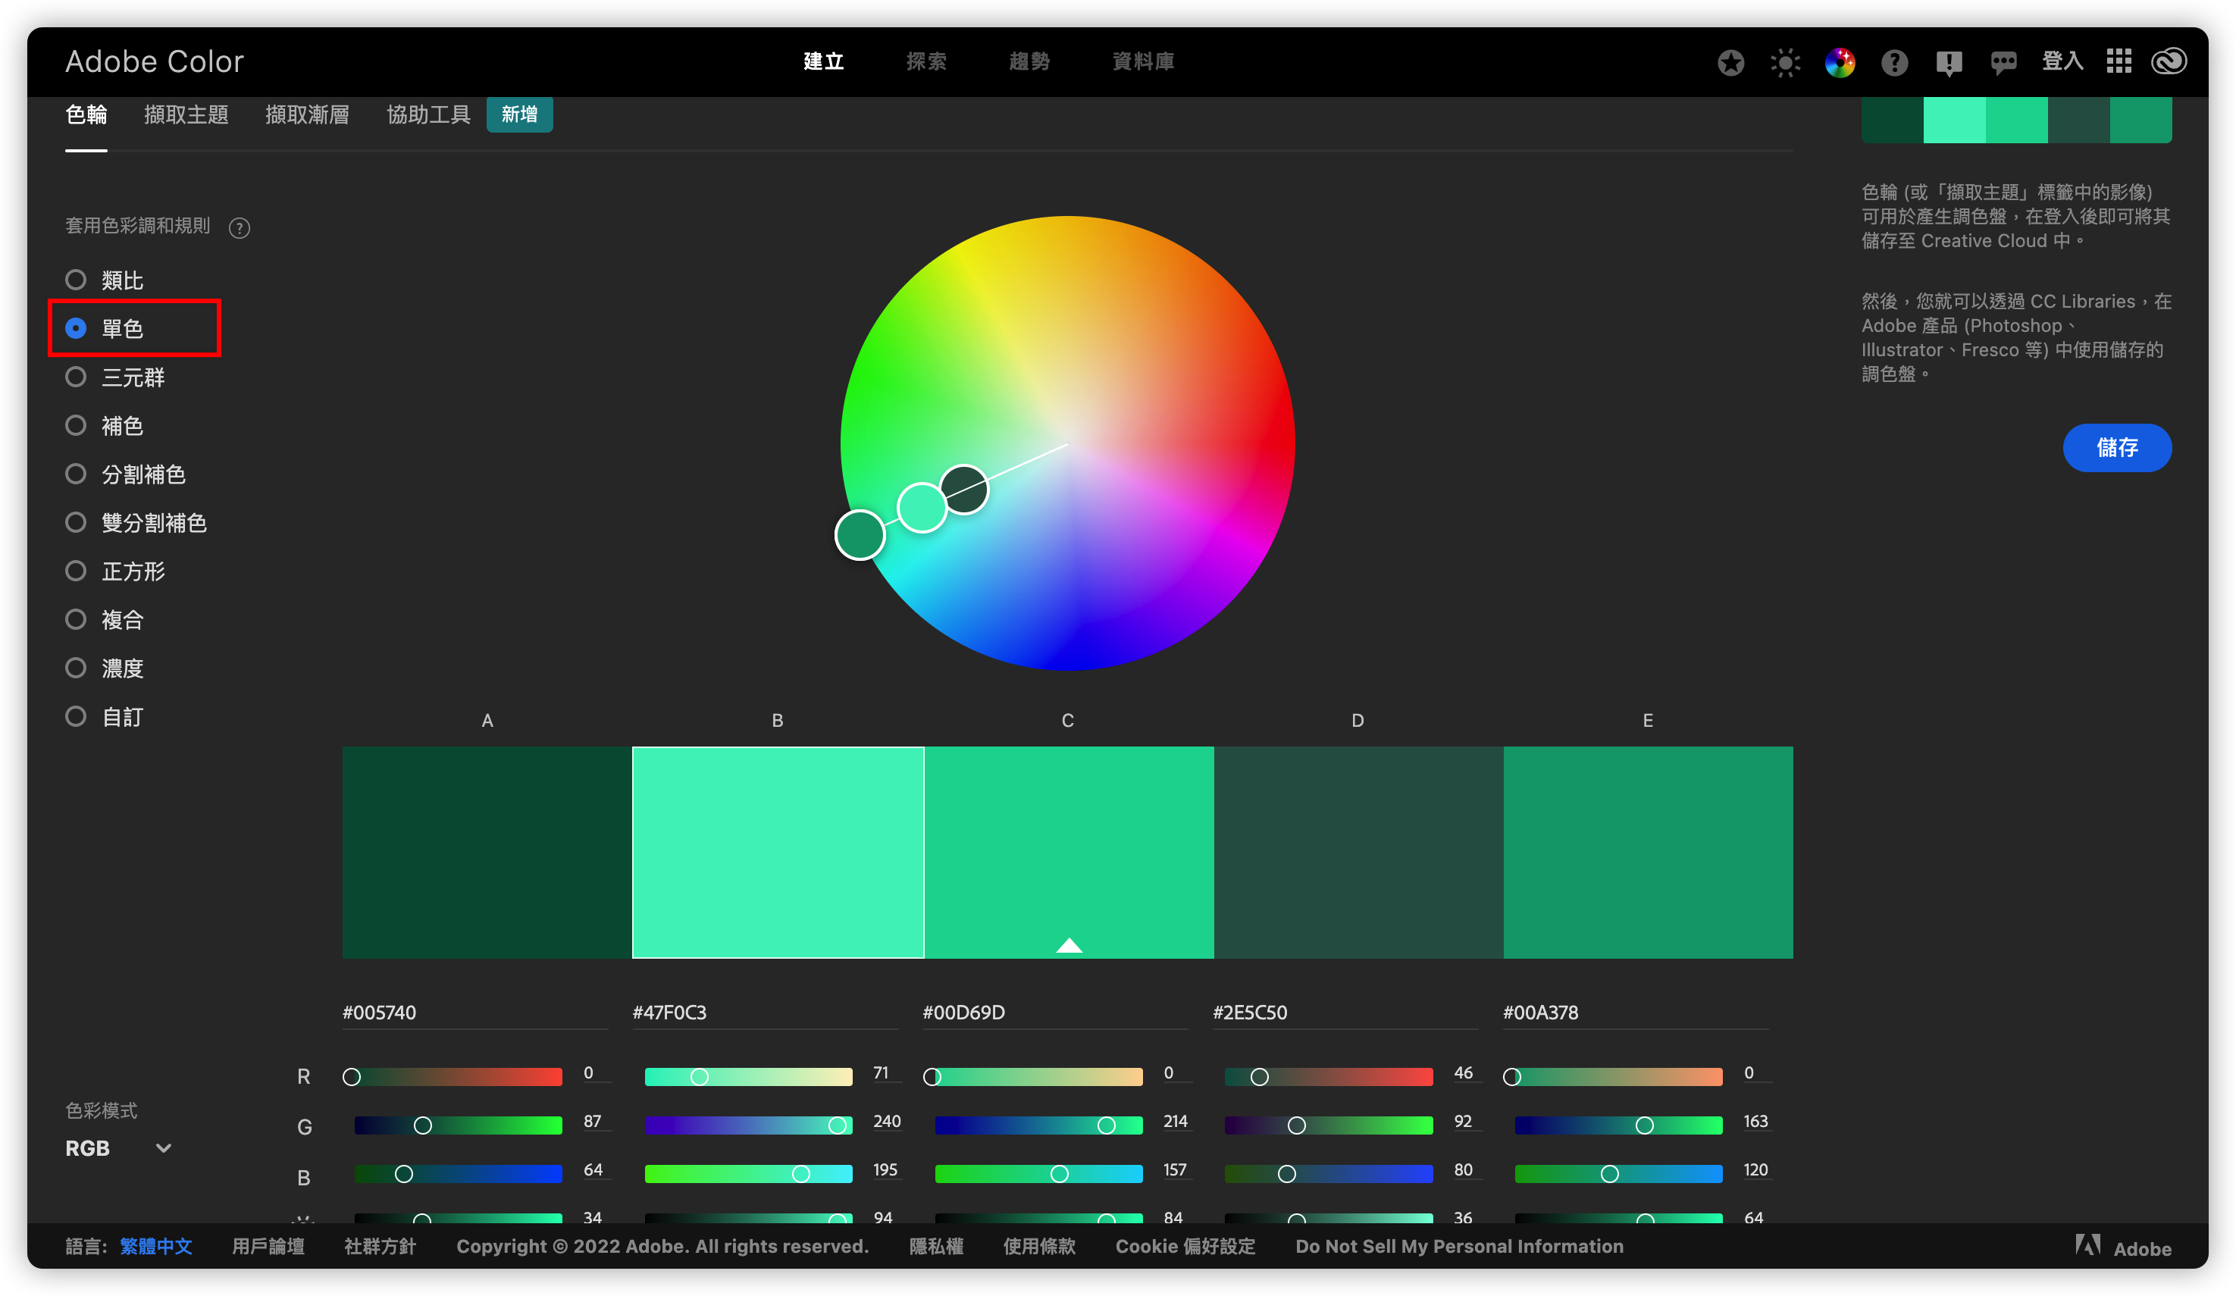The image size is (2236, 1296).
Task: Click the outer green marker at wheel edge
Action: click(860, 535)
